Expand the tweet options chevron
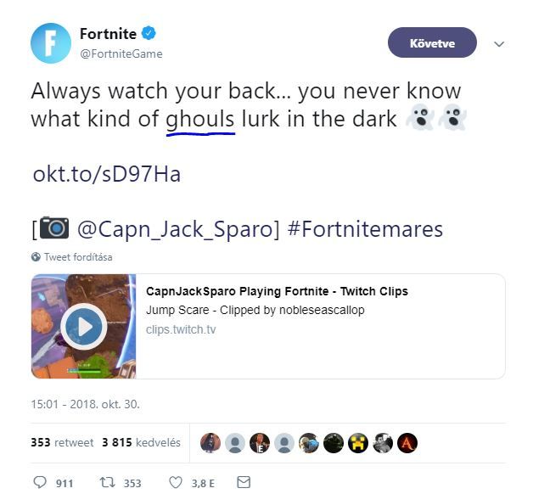Image resolution: width=533 pixels, height=494 pixels. pos(499,44)
